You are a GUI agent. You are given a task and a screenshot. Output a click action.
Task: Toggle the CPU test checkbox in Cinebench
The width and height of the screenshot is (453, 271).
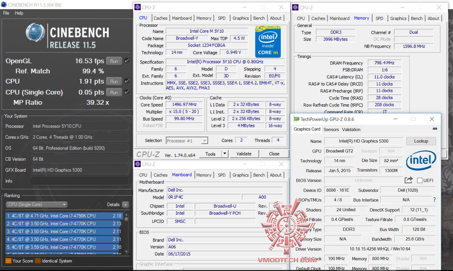(127, 81)
